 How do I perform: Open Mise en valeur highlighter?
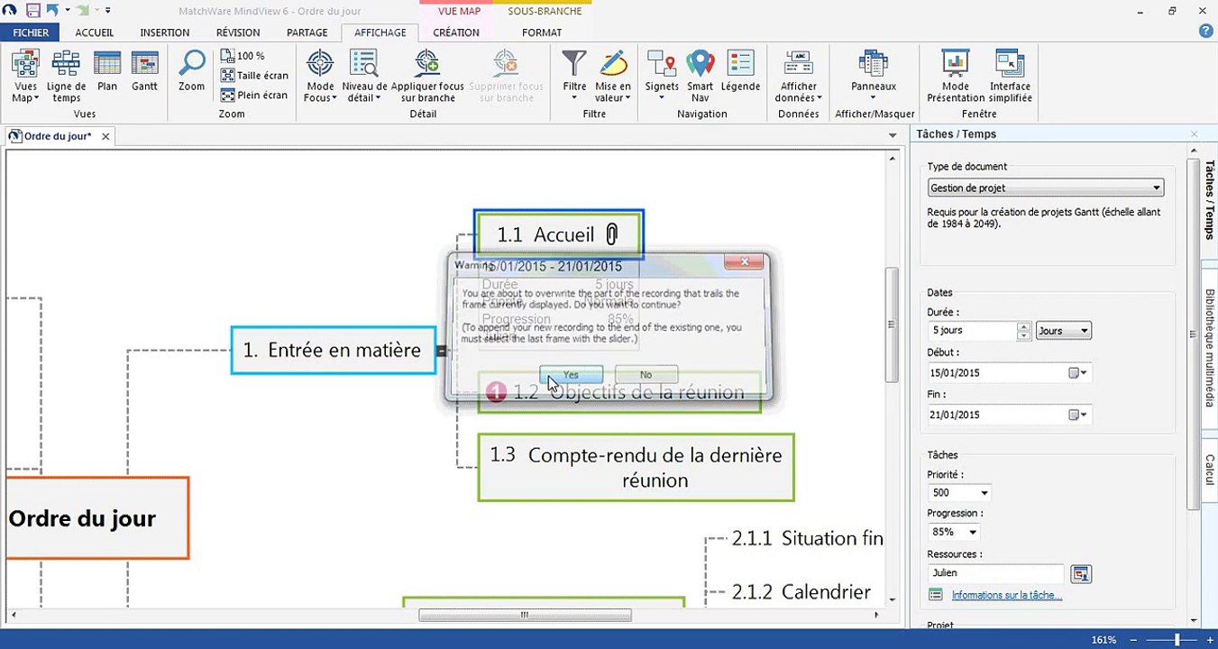tap(613, 77)
